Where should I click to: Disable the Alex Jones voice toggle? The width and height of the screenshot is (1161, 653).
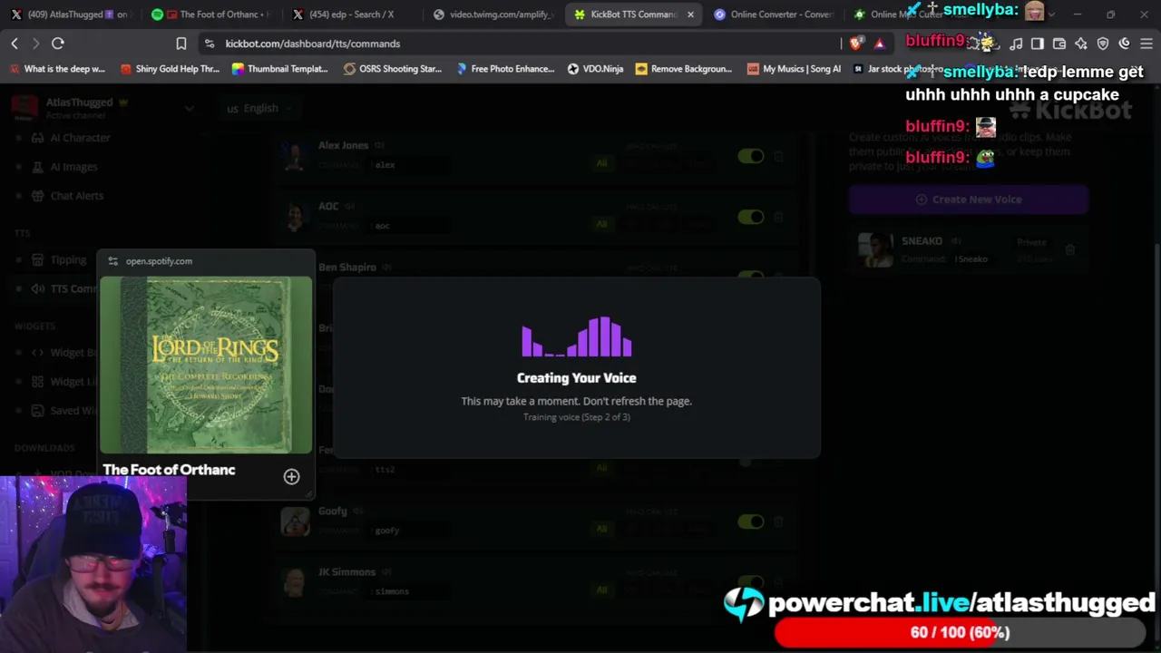point(751,157)
